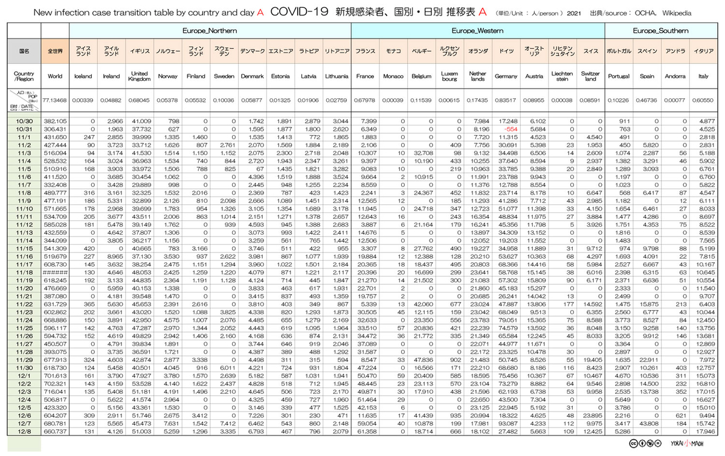Select the orange '全世界' header cell
The image size is (725, 456).
[x=55, y=52]
